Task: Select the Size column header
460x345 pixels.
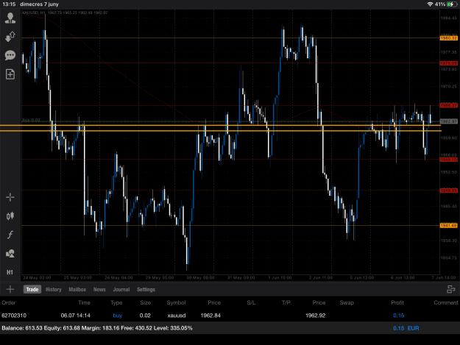Action: (x=145, y=302)
